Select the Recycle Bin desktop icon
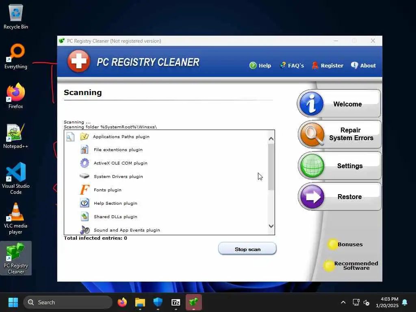Viewport: 416px width, 312px height. click(x=16, y=17)
